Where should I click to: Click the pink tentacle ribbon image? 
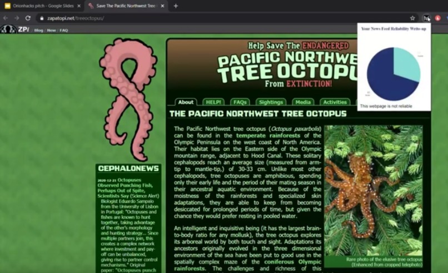click(128, 100)
